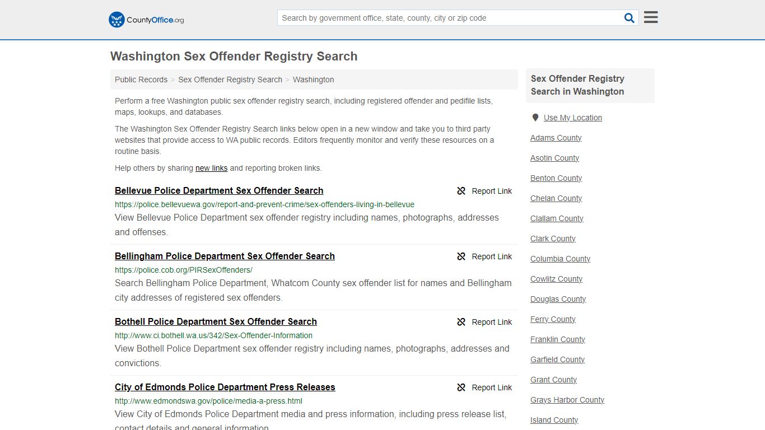The width and height of the screenshot is (765, 430).
Task: Visit the edmondswa.gov media press URL
Action: (x=208, y=401)
